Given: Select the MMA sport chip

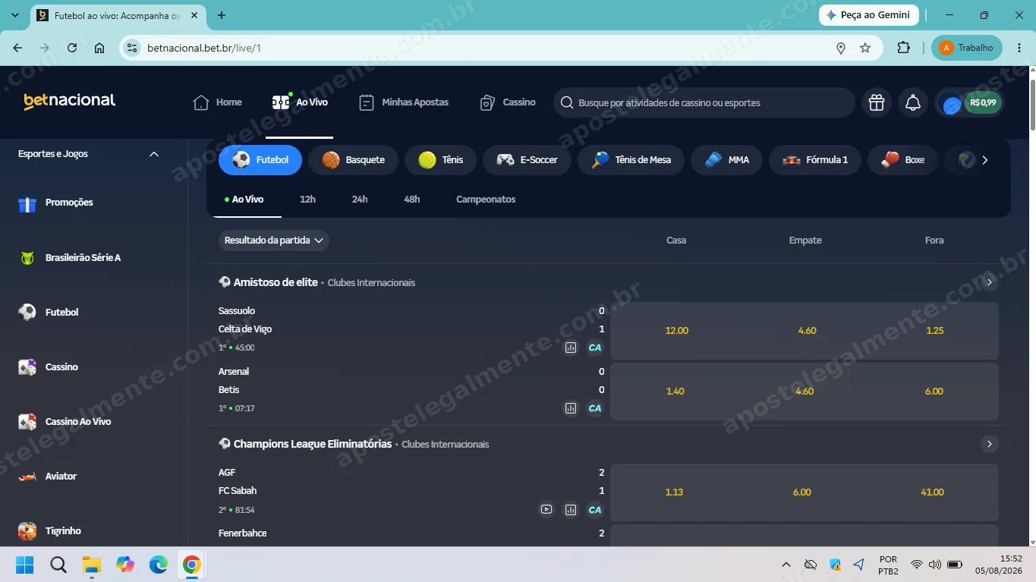Looking at the screenshot, I should tap(726, 160).
